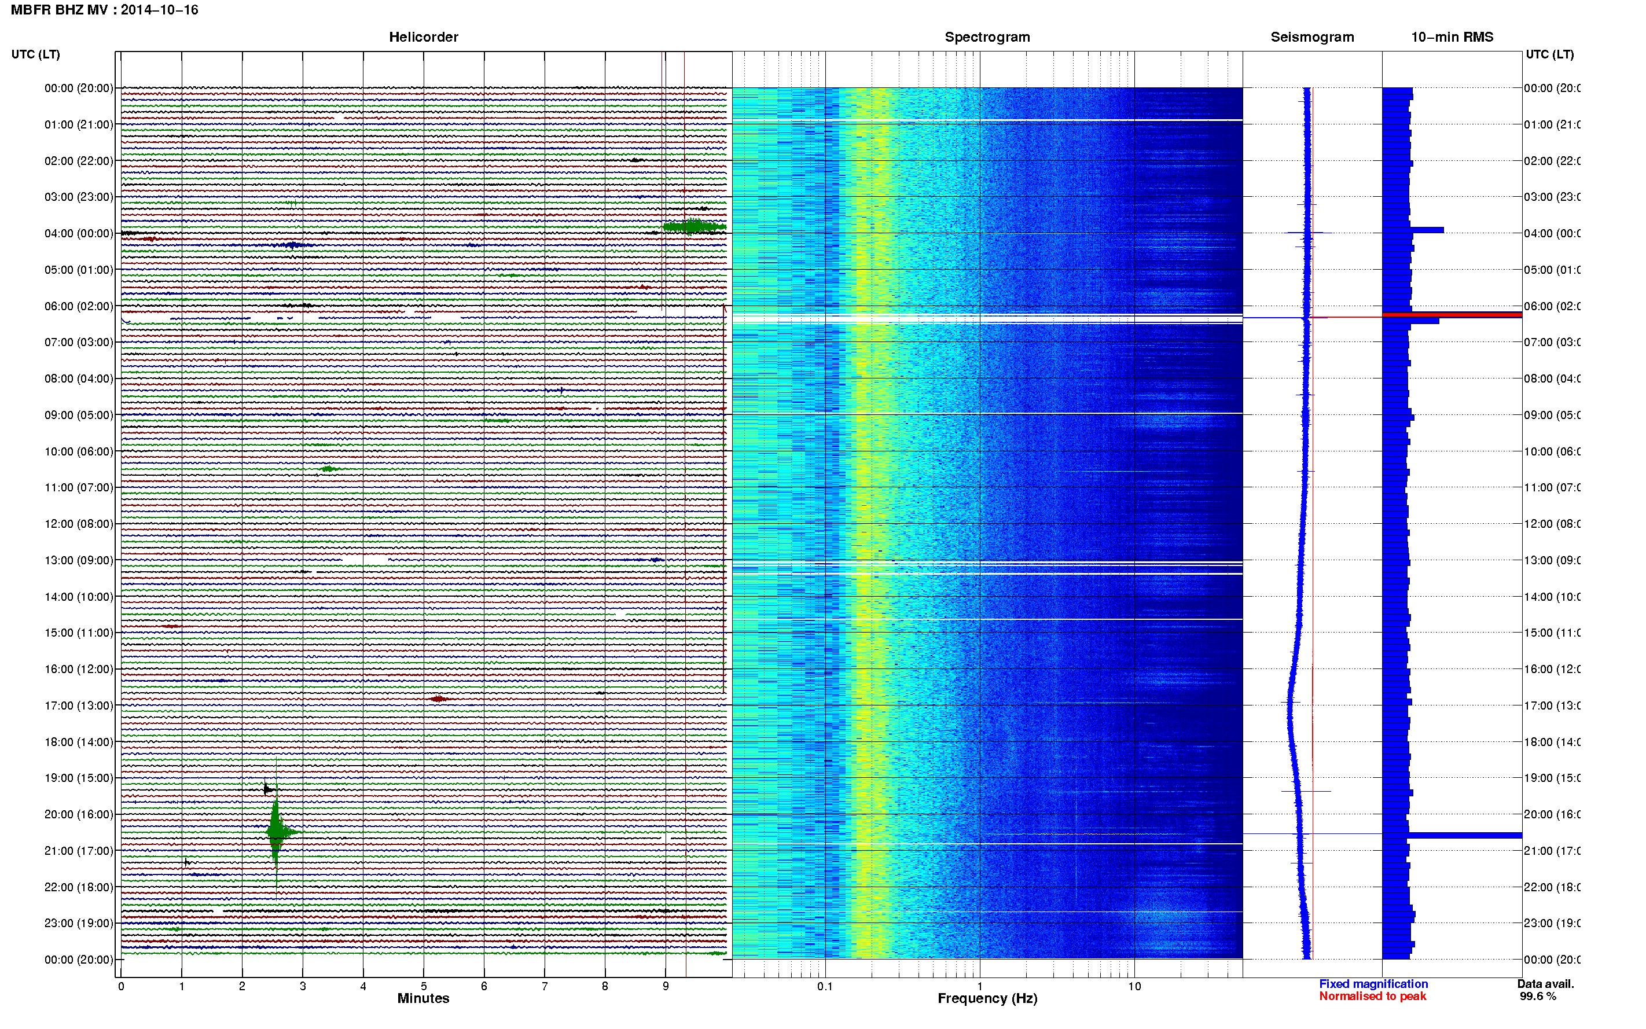Click the left '20:00 (16:00)' time label
The image size is (1646, 1029).
(x=79, y=815)
